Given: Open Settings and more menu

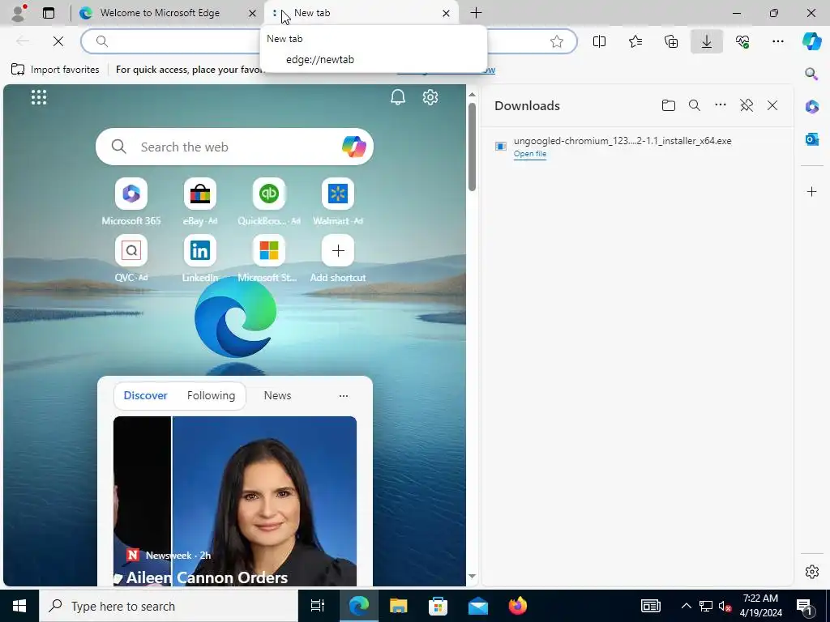Looking at the screenshot, I should point(778,41).
